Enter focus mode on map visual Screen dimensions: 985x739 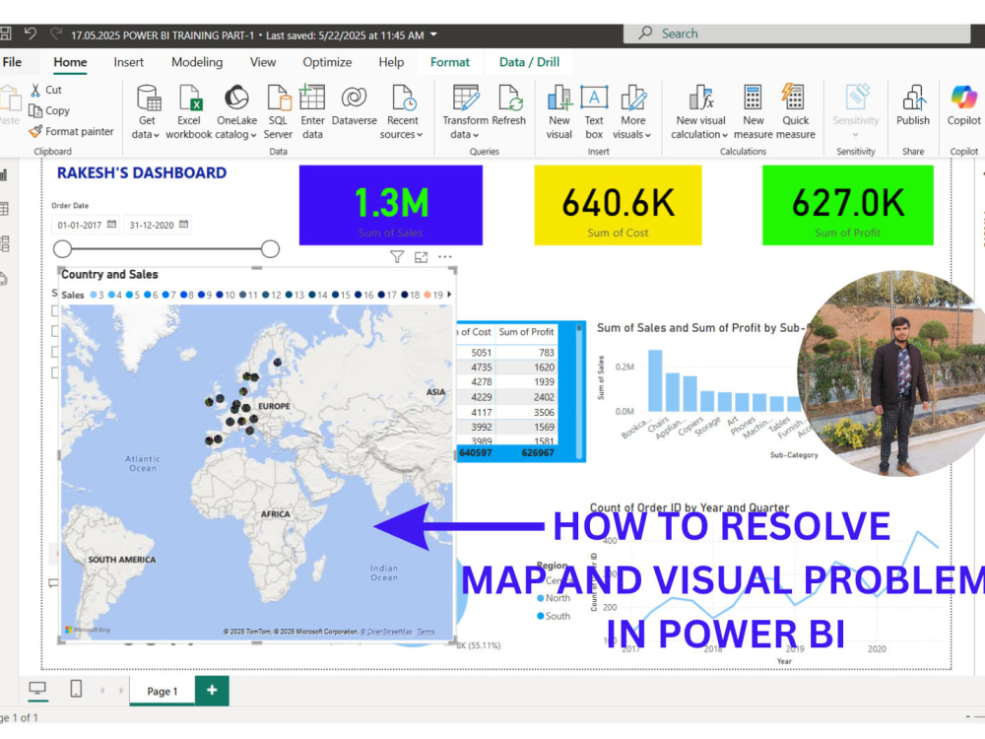click(x=421, y=257)
